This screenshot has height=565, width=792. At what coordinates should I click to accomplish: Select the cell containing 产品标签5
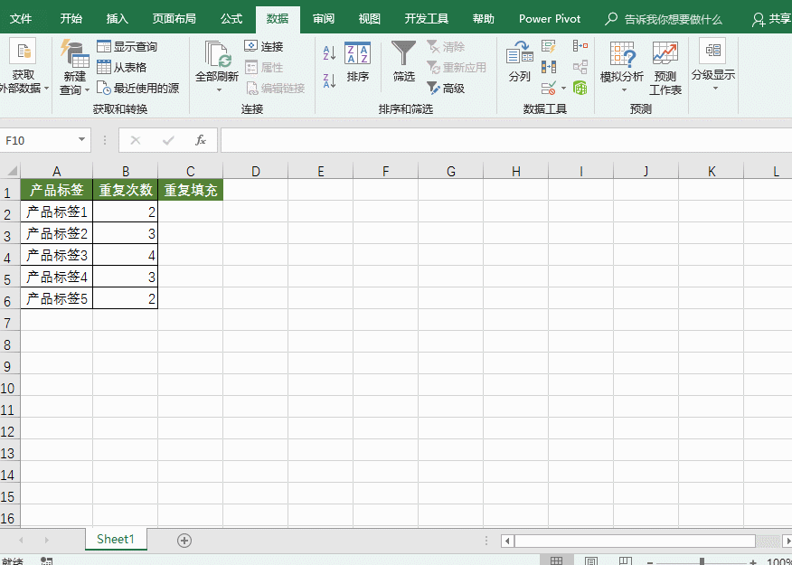coord(57,299)
